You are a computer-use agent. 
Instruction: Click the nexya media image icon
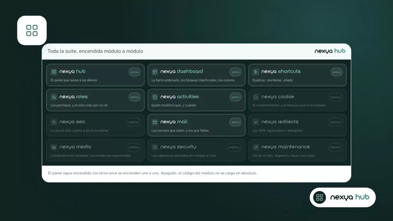click(x=54, y=147)
